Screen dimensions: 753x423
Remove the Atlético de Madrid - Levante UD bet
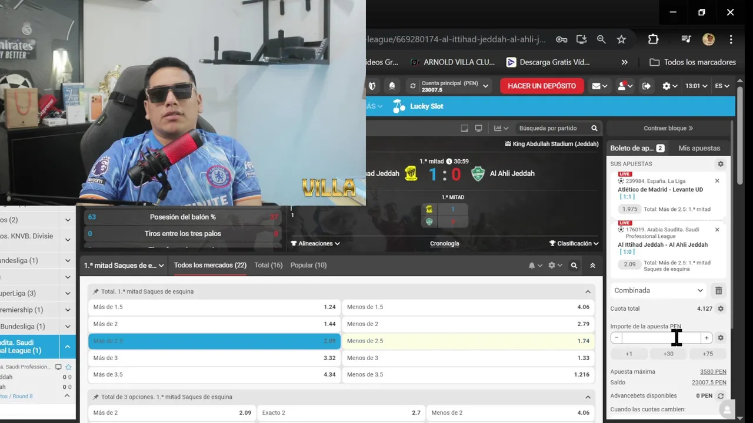(717, 181)
